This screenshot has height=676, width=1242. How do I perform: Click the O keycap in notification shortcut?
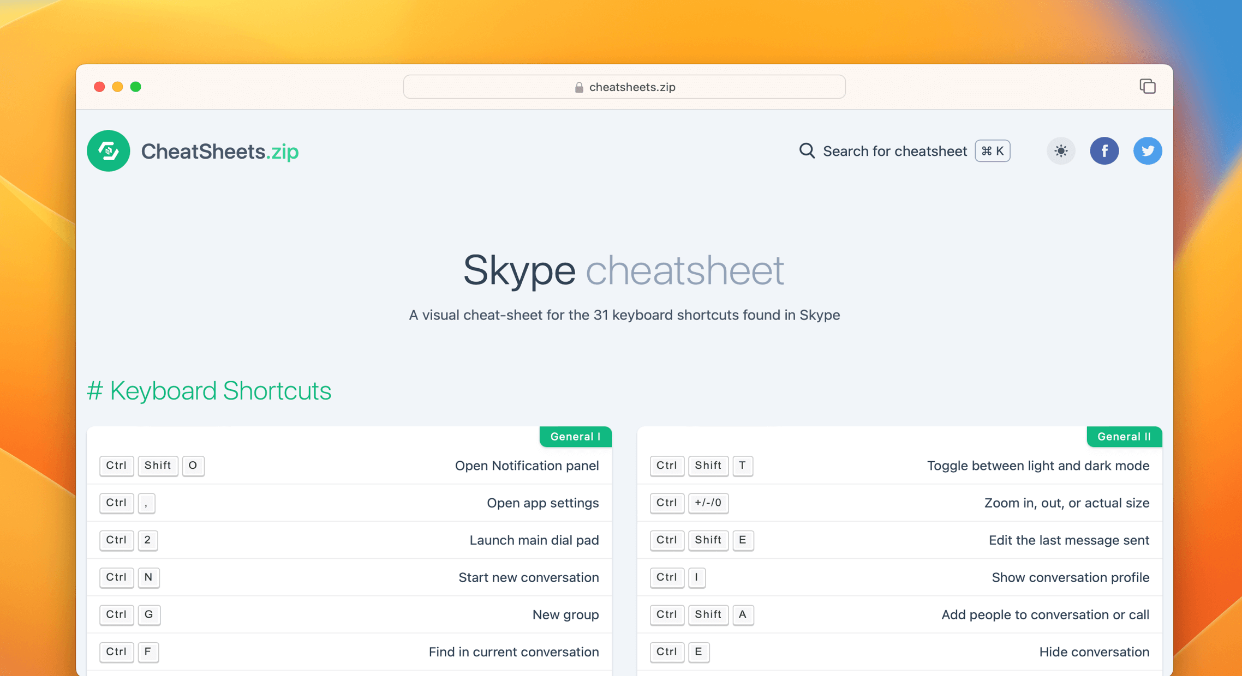pos(193,466)
